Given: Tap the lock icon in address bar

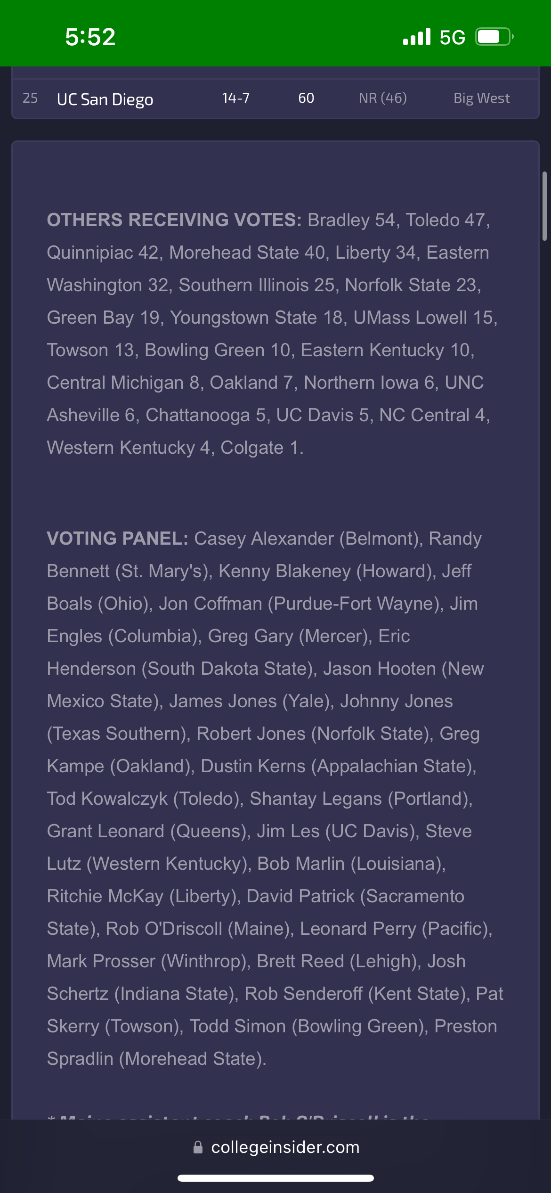Looking at the screenshot, I should coord(198,1147).
